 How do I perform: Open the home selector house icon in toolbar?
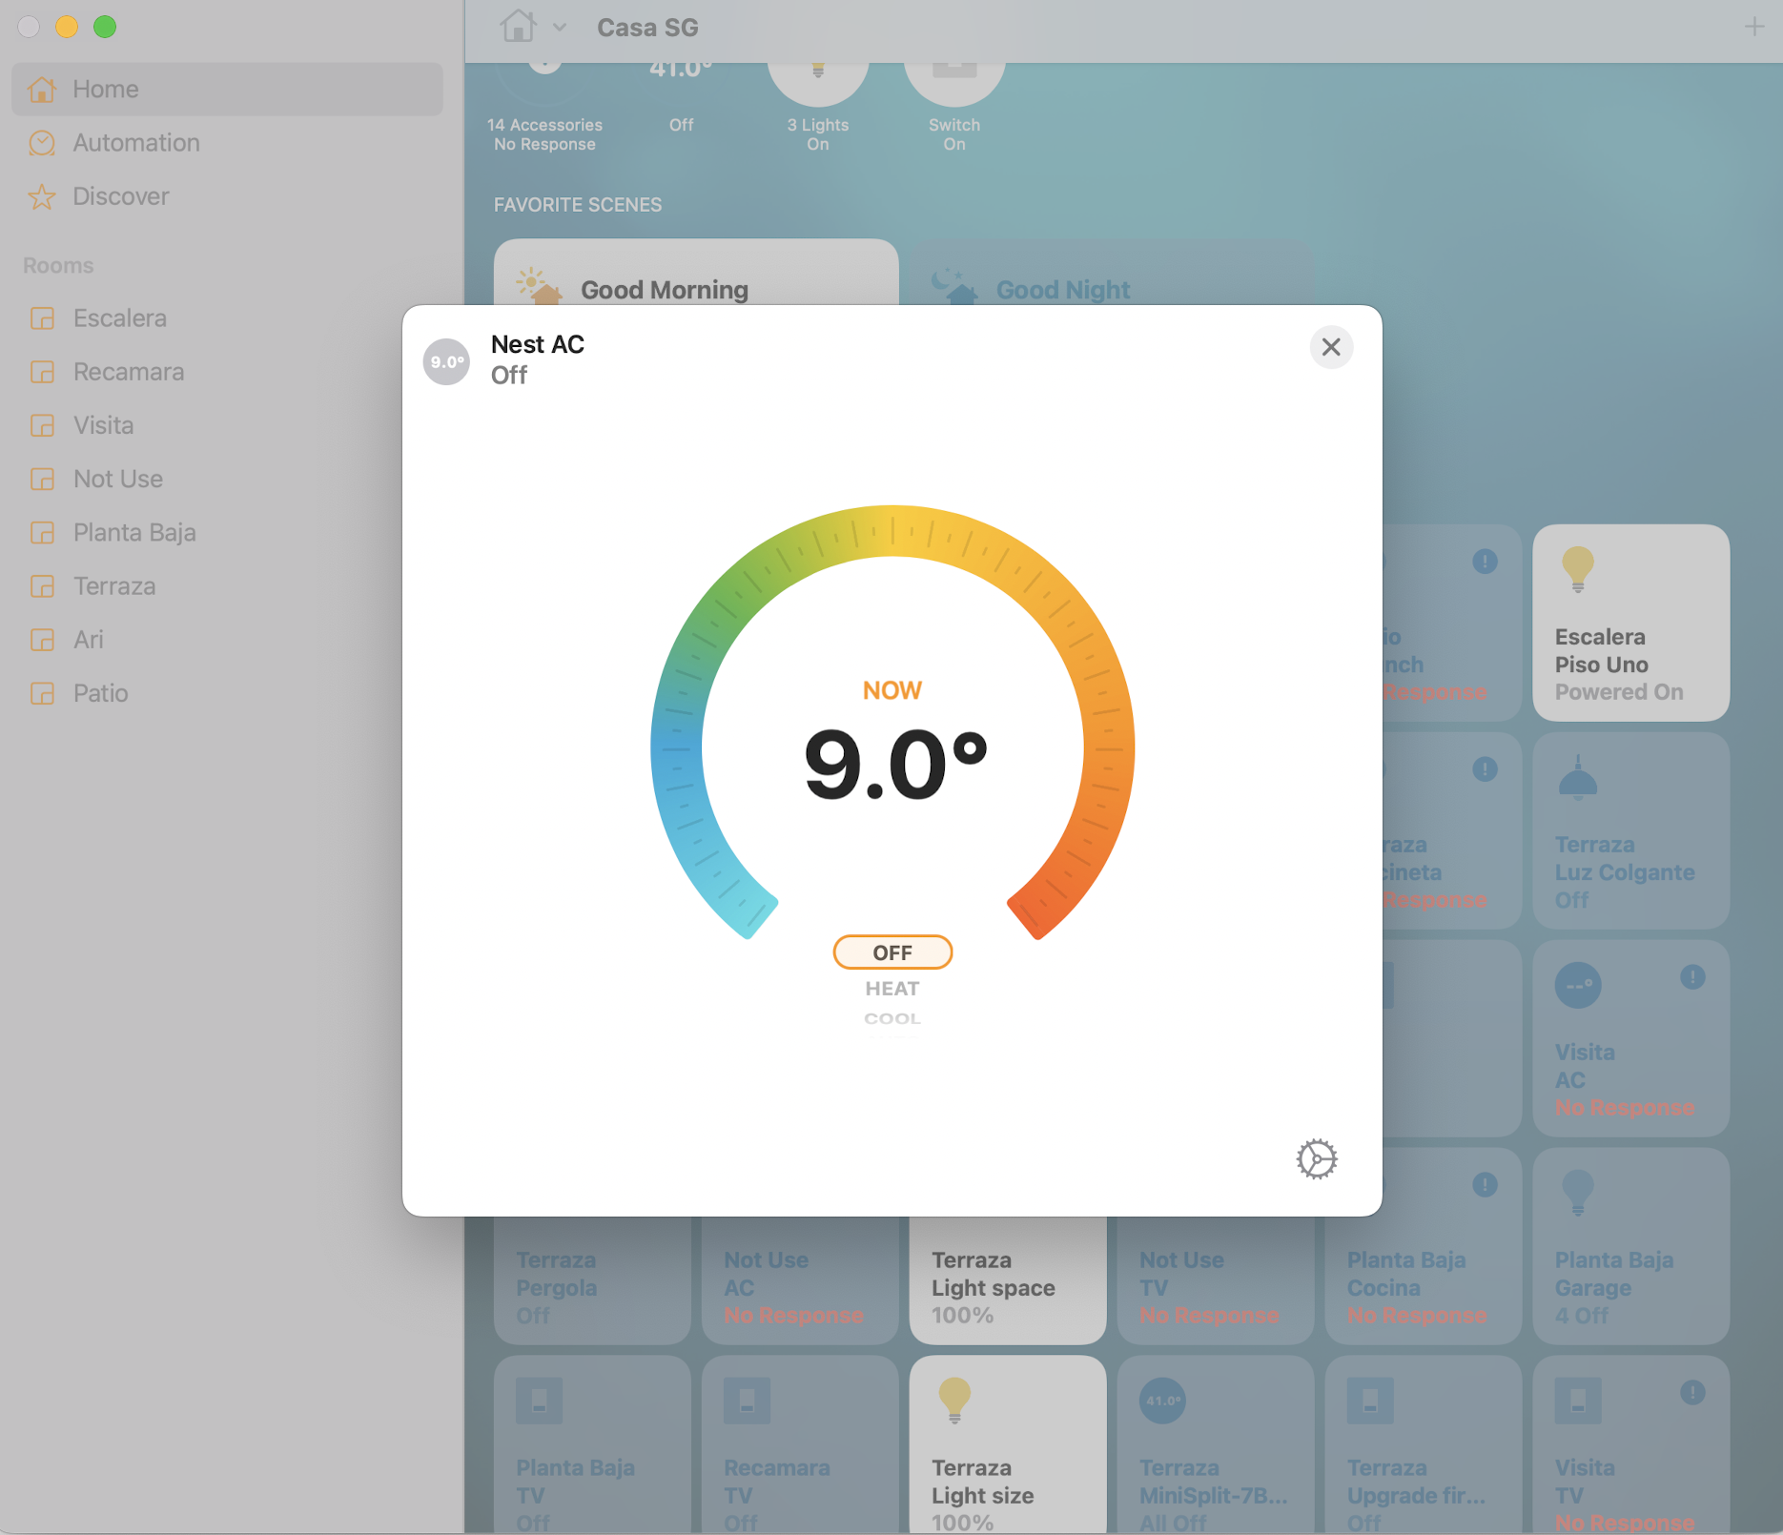518,26
